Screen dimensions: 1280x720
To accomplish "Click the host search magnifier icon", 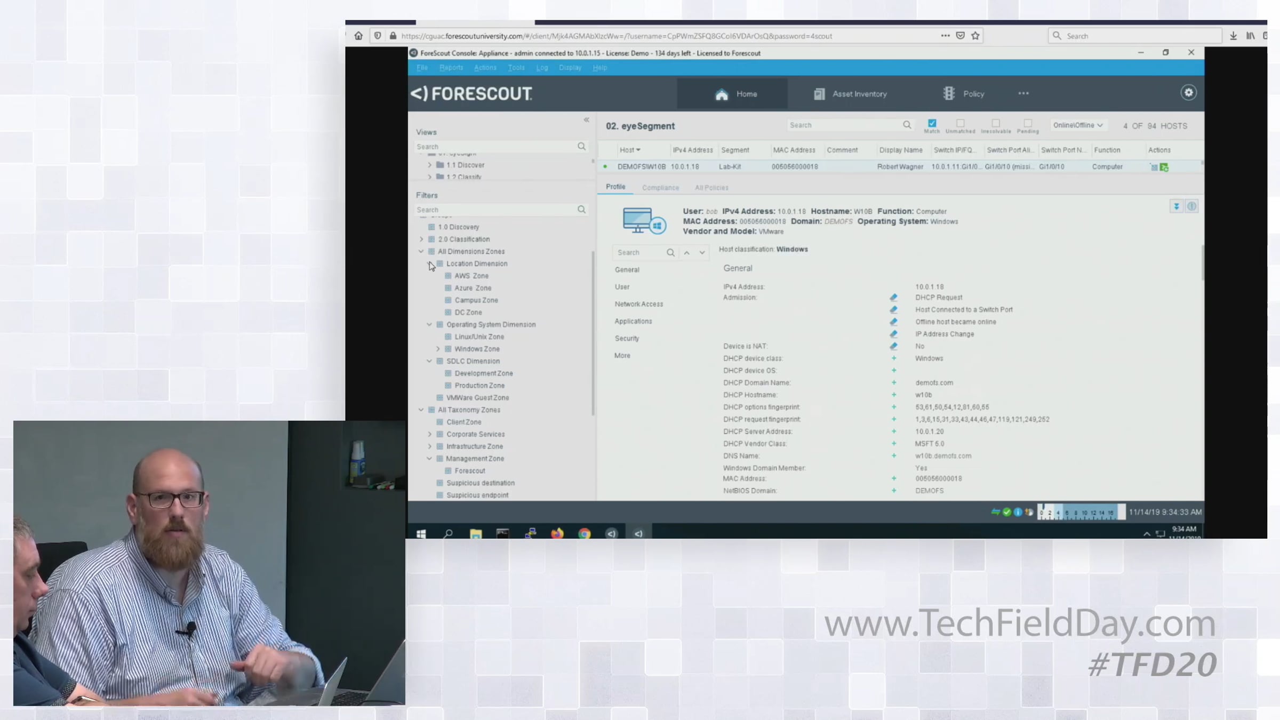I will (x=907, y=125).
